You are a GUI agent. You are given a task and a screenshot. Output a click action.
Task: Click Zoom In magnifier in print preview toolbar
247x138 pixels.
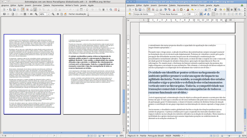(x=36, y=14)
